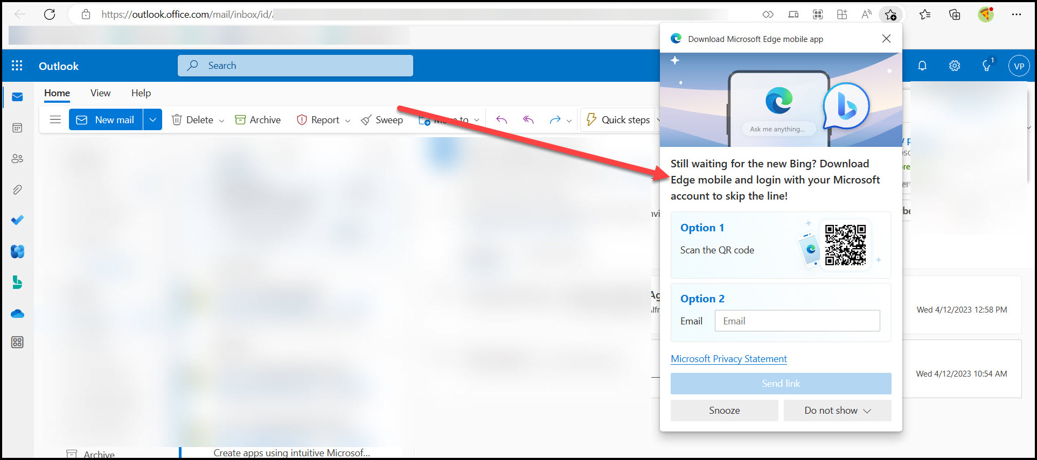This screenshot has width=1037, height=460.
Task: Toggle the navigation pane hamburger
Action: [55, 120]
